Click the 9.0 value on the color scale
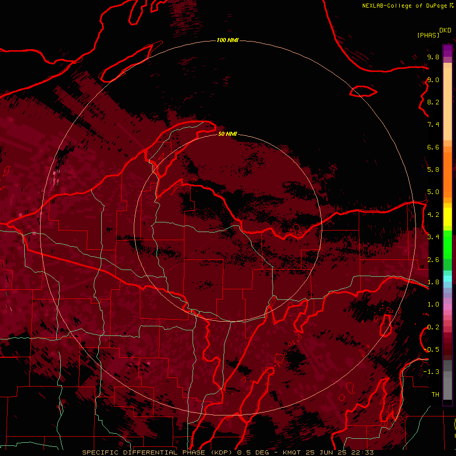The height and width of the screenshot is (456, 456). 433,80
